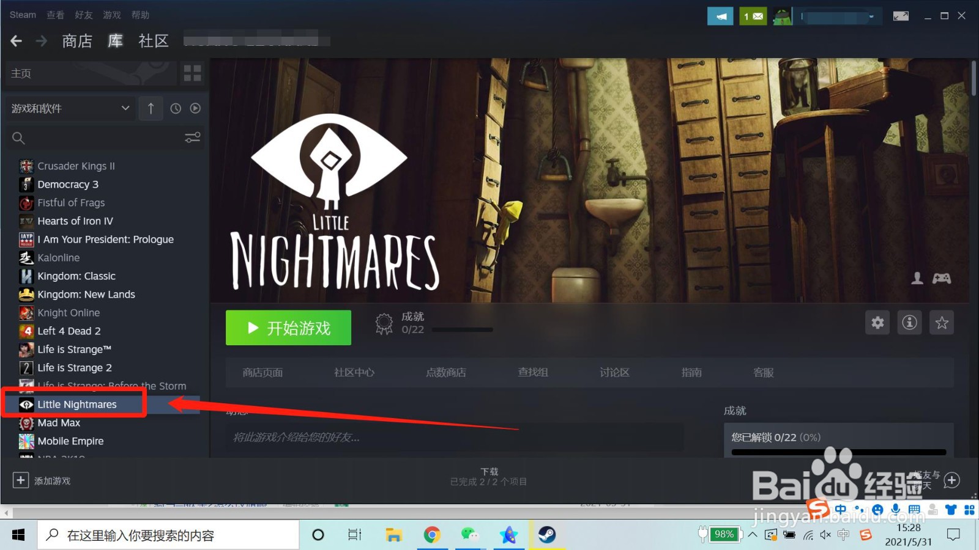Select Left 4 Dead 2
Screen dimensions: 979x550
point(69,331)
